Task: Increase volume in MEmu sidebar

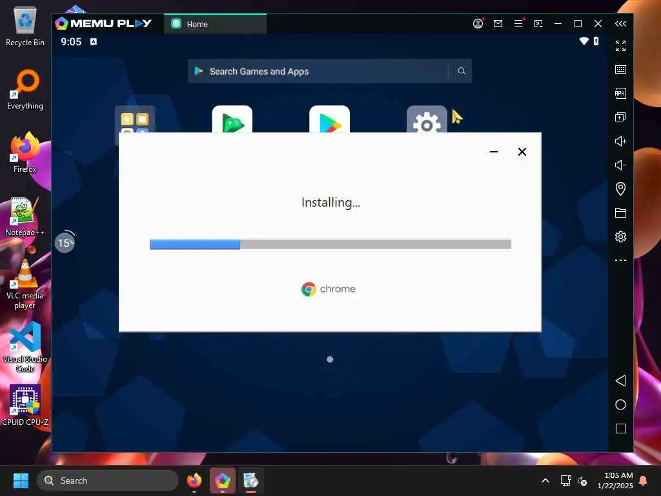Action: coord(620,141)
